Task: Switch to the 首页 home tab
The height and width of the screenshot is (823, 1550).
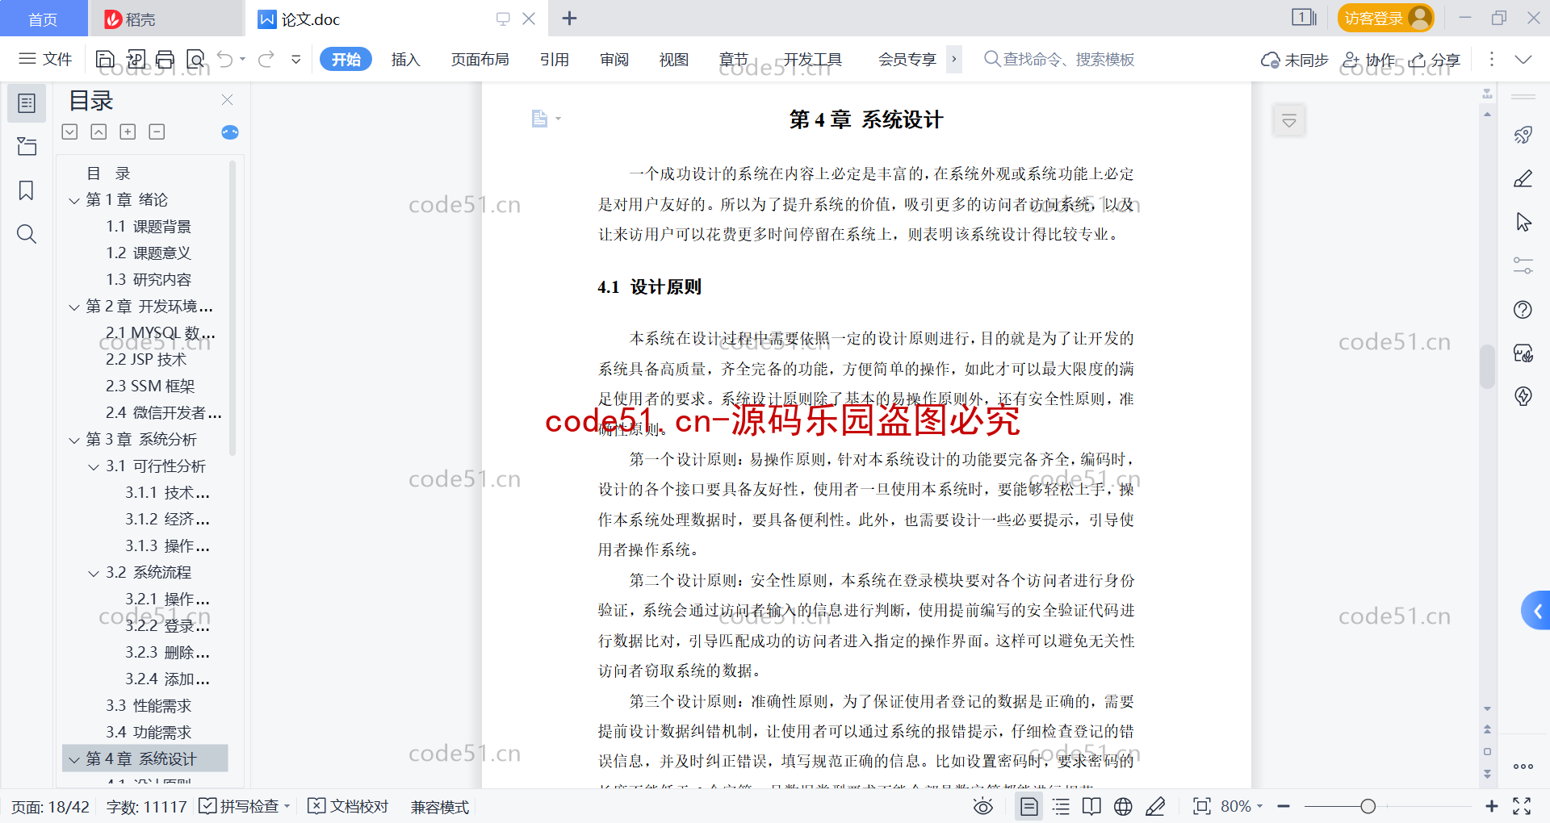Action: click(44, 19)
